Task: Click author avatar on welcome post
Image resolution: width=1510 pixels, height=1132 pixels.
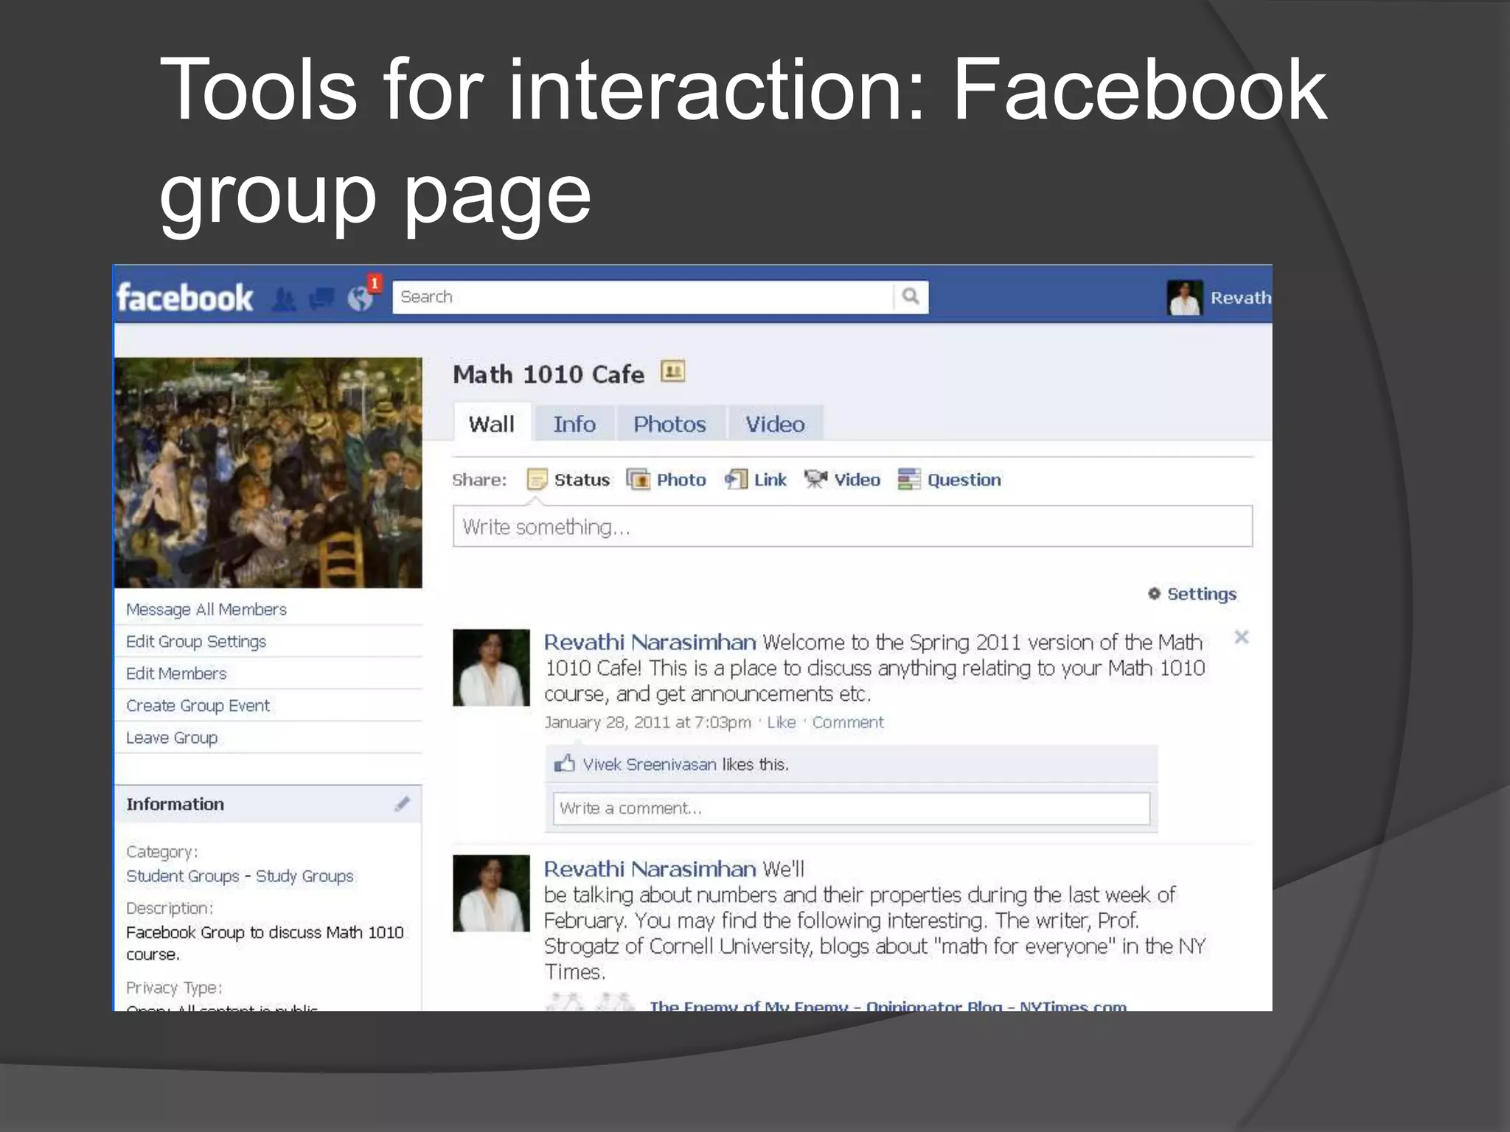Action: point(491,668)
